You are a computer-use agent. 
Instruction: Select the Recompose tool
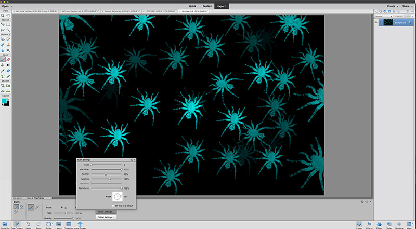(8, 85)
